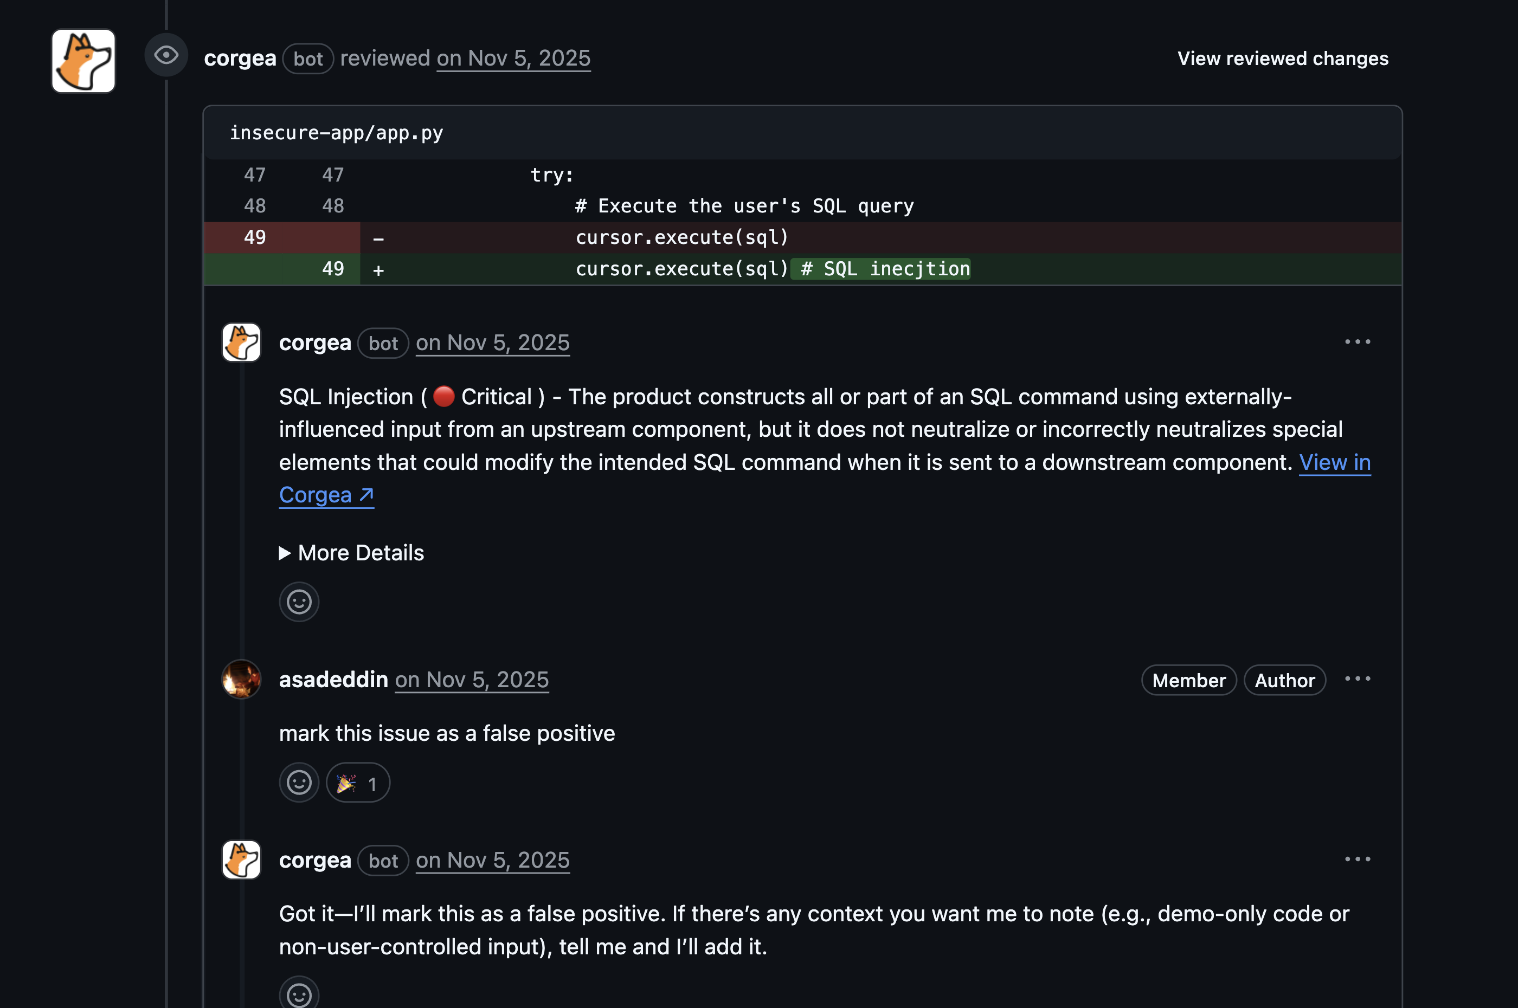Click the Author badge on asadeddin's comment

pyautogui.click(x=1284, y=680)
